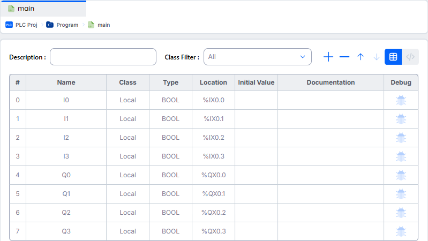This screenshot has width=428, height=241.
Task: Move variable down with down arrow
Action: pos(377,57)
